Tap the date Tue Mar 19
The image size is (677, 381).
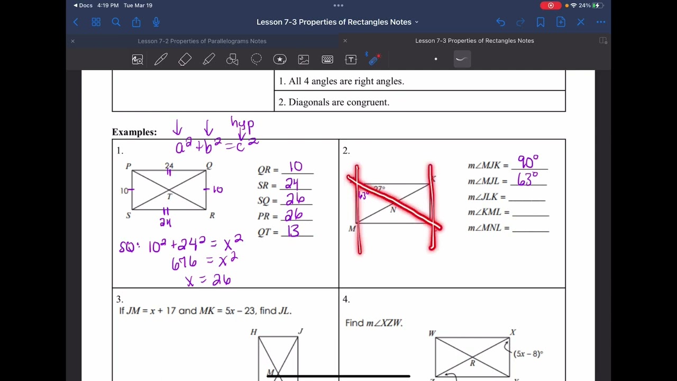[x=138, y=5]
